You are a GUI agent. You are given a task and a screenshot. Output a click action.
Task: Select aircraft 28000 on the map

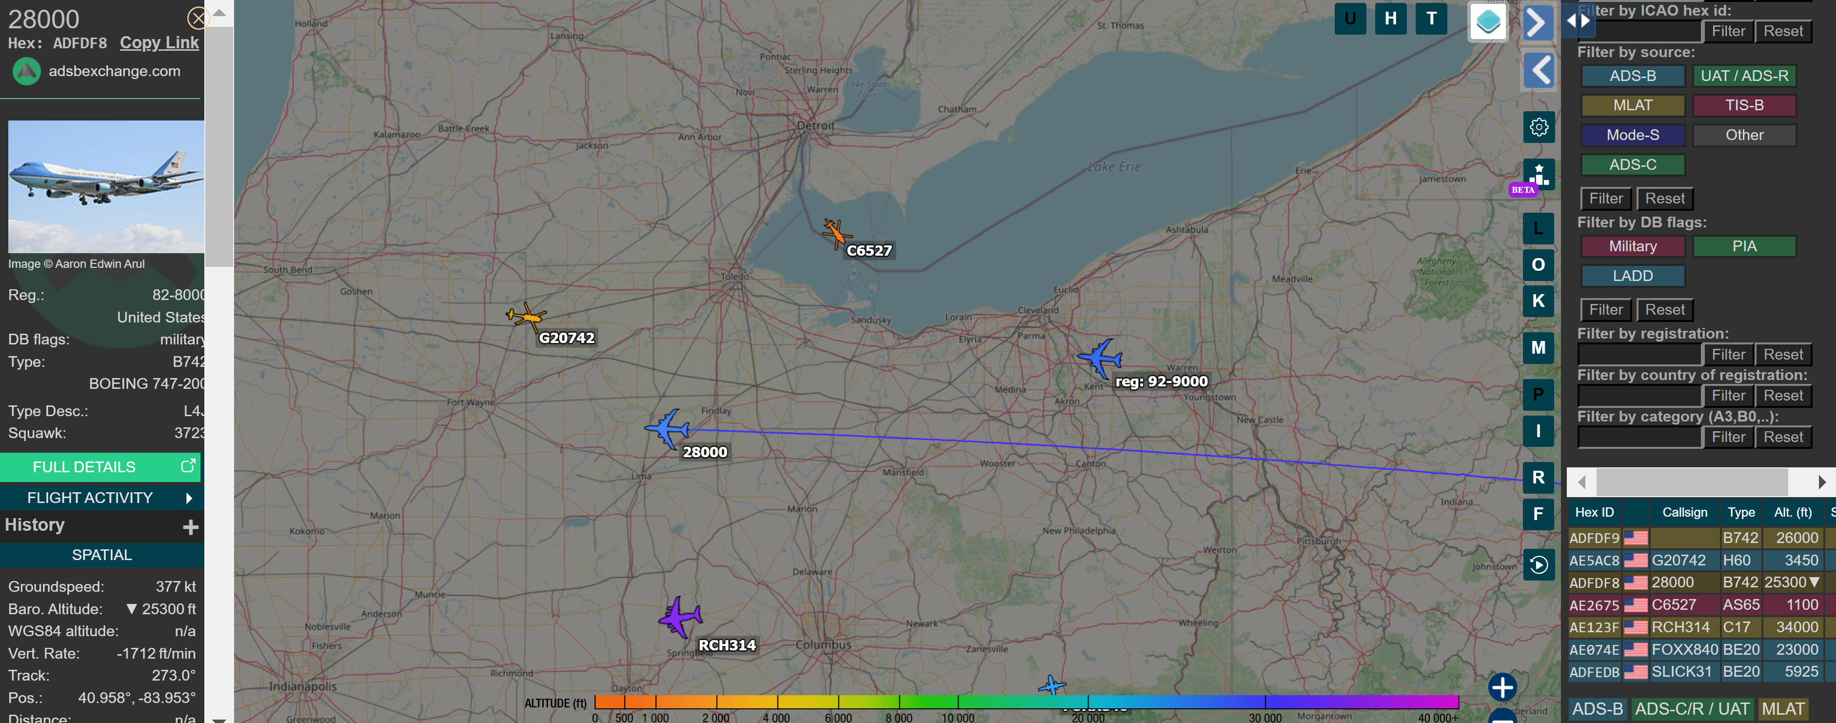tap(668, 428)
